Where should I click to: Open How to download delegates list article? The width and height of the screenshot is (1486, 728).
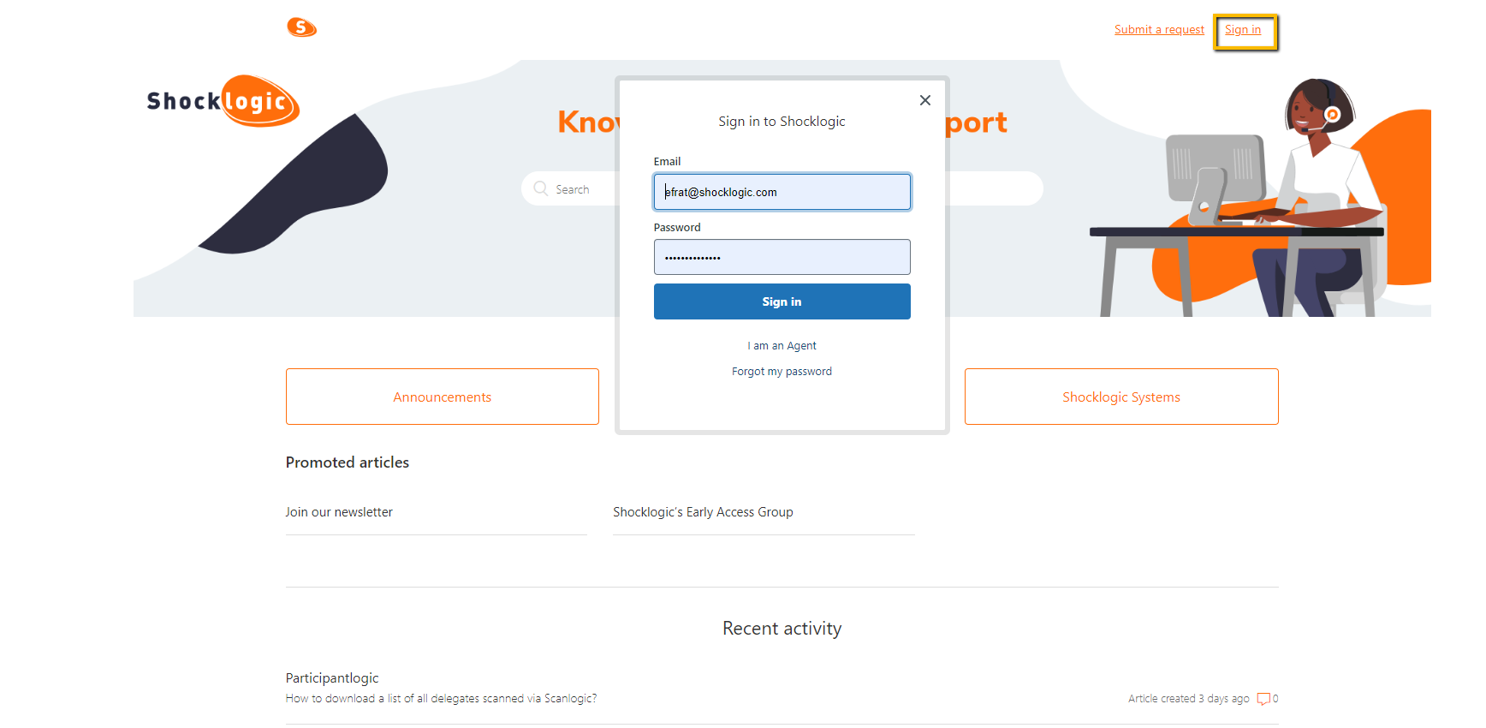click(441, 699)
